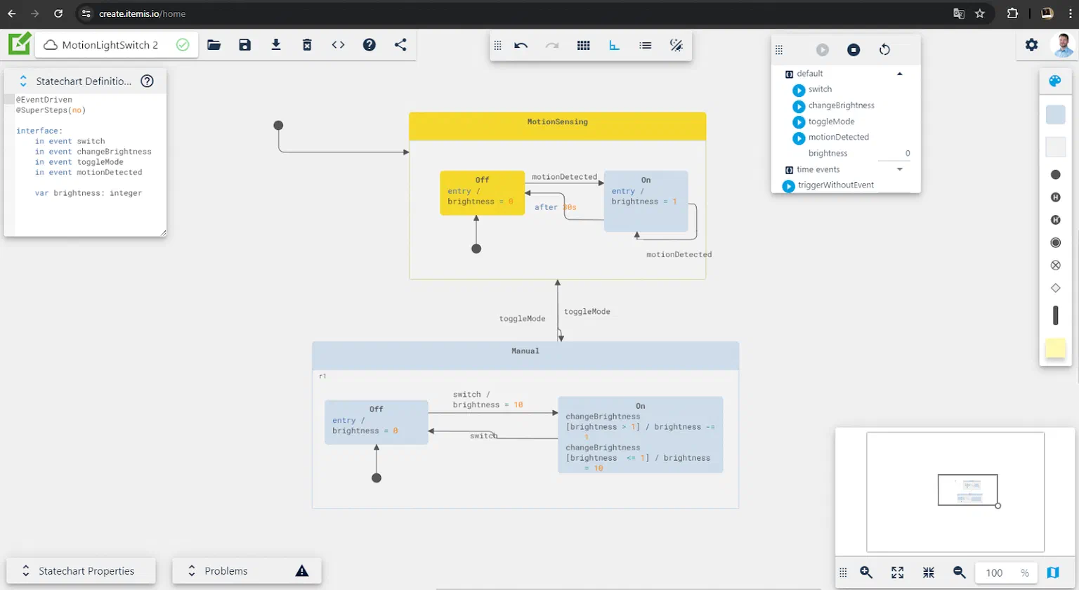Click the collapse arrows zoom icon
The height and width of the screenshot is (590, 1079).
pos(929,572)
